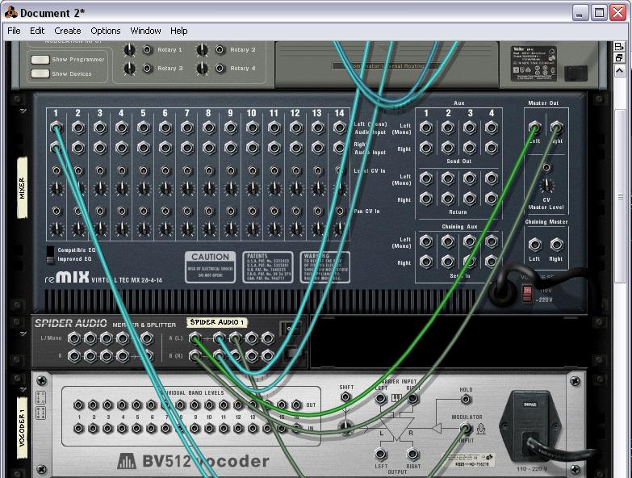This screenshot has width=632, height=478.
Task: Click the vocoder Shift CV jack
Action: tap(345, 397)
